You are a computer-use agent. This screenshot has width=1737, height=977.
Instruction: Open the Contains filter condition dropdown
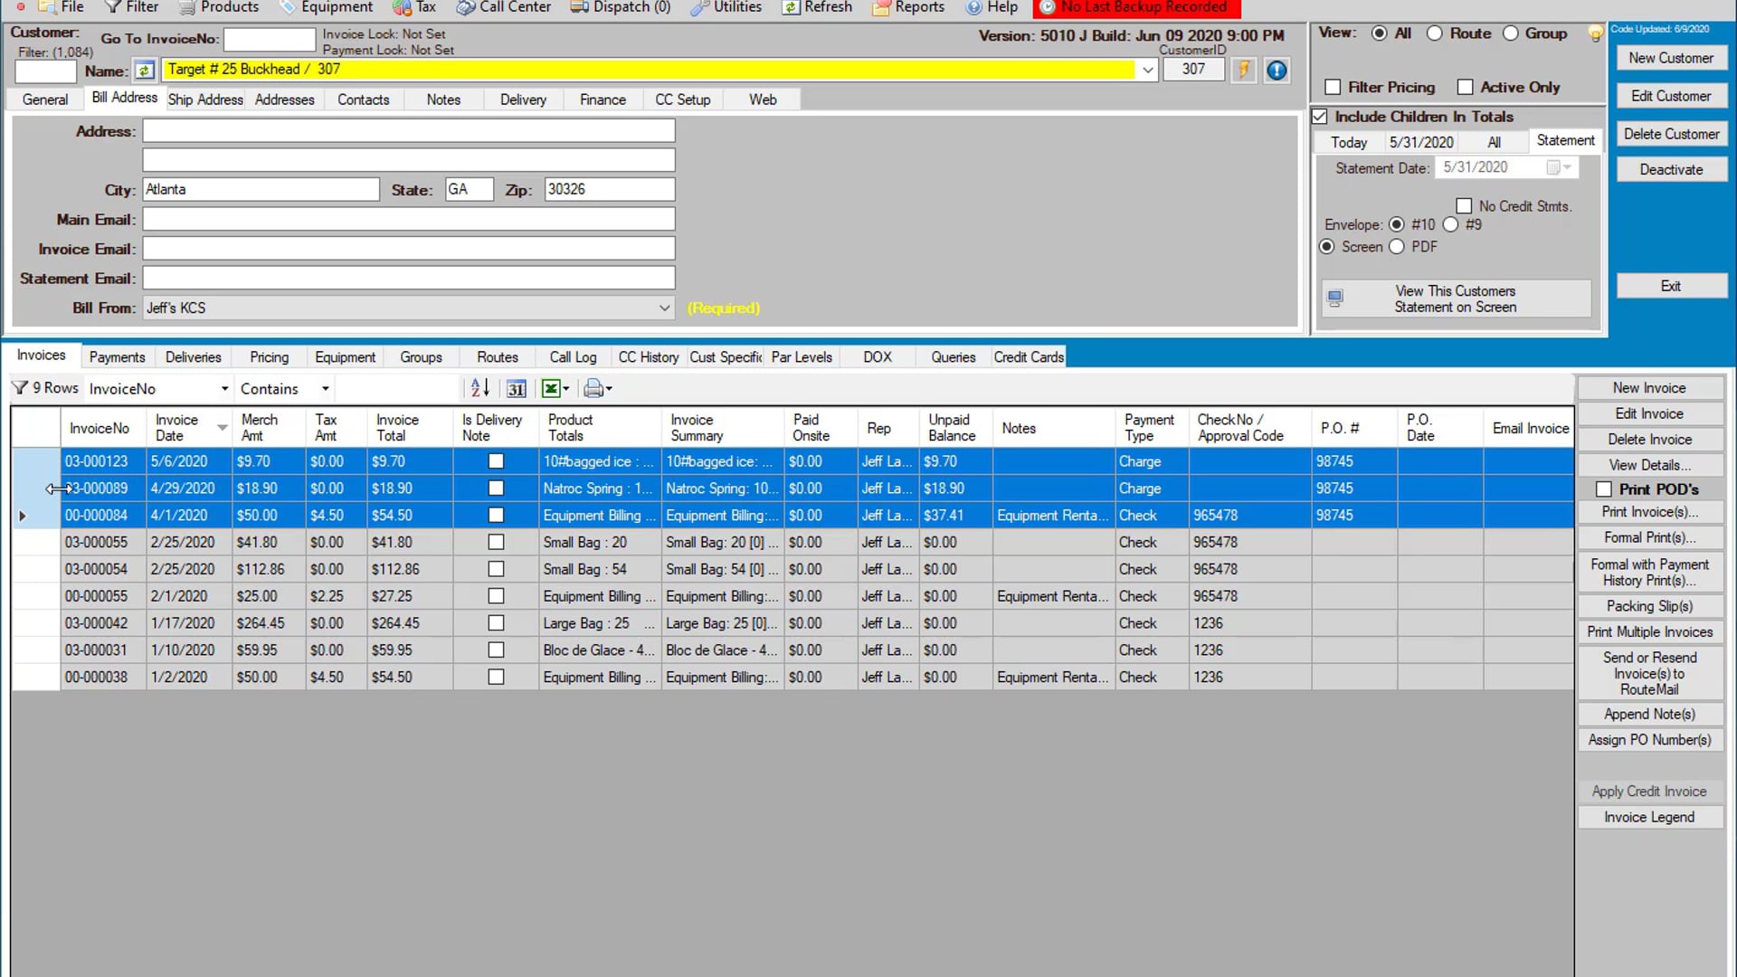pyautogui.click(x=325, y=389)
